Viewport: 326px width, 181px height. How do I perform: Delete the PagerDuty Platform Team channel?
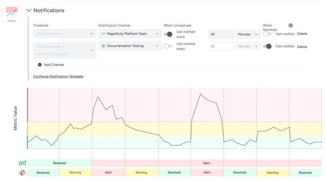(302, 33)
